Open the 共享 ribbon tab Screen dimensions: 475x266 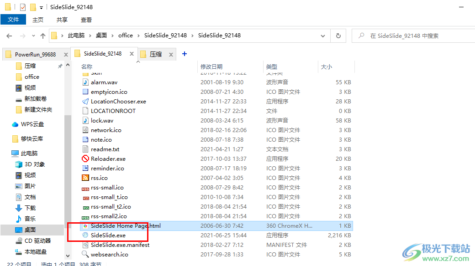[62, 20]
